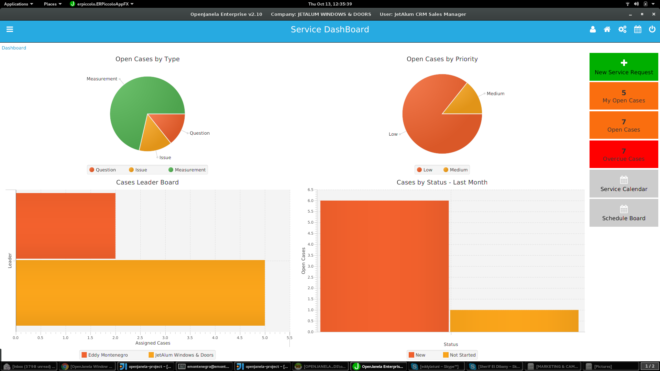Go to home via house icon
The width and height of the screenshot is (660, 371).
pos(607,30)
